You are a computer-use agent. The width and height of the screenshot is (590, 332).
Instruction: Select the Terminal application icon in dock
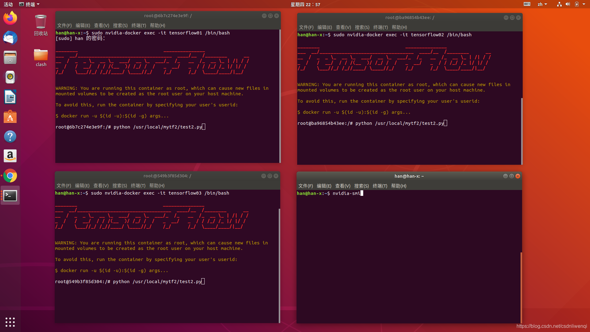click(10, 196)
